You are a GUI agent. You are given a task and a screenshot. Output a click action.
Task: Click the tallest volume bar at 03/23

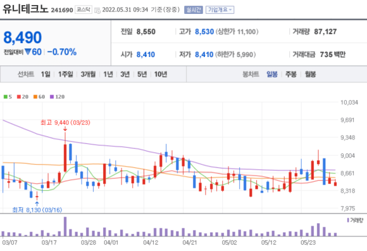(x=65, y=226)
